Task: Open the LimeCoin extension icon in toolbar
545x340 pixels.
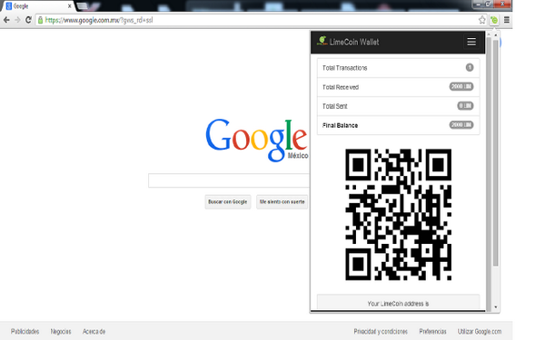Action: 494,20
